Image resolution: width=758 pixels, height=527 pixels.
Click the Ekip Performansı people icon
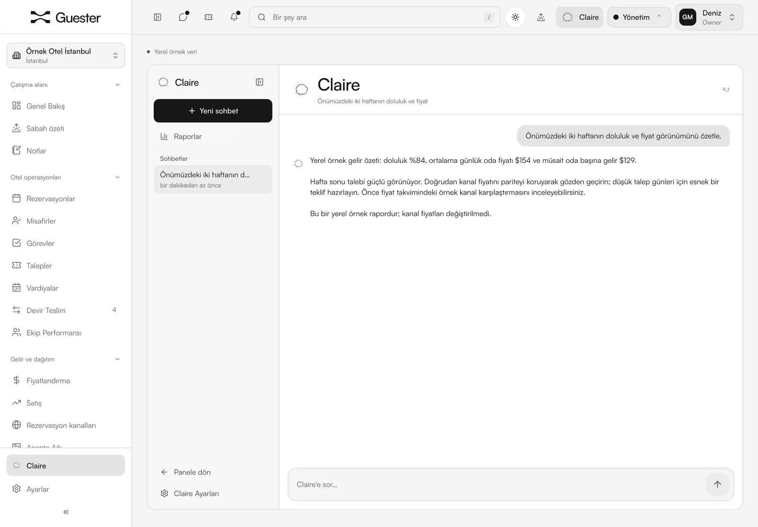pyautogui.click(x=17, y=332)
